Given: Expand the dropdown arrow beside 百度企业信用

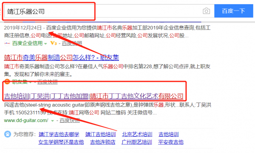Looking at the screenshot, I should pos(45,44).
